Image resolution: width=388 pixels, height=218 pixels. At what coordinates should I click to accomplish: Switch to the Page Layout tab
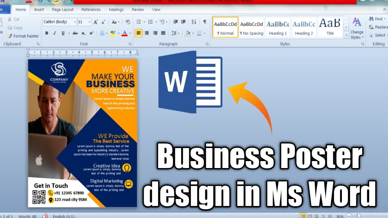coord(63,9)
